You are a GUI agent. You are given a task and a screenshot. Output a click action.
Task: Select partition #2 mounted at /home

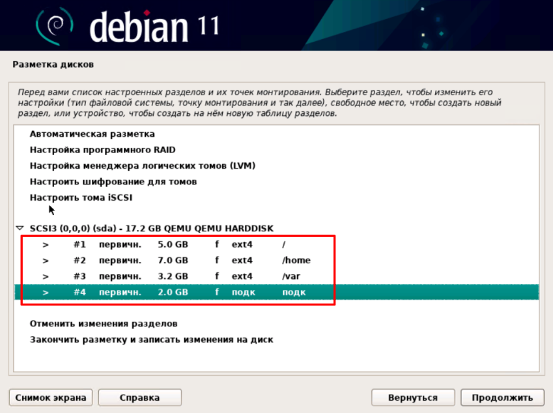[x=276, y=261]
